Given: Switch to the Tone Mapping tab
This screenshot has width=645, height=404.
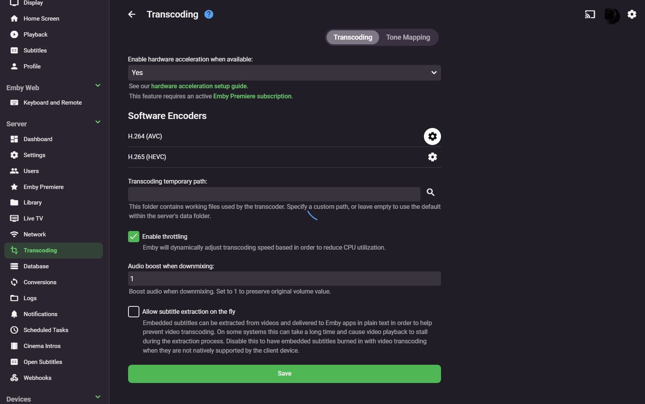Looking at the screenshot, I should click(408, 37).
